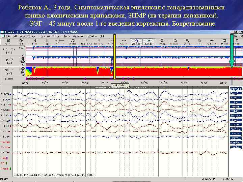Click the Zoom magnifier icon
Viewport: 243px width, 182px height.
187,42
